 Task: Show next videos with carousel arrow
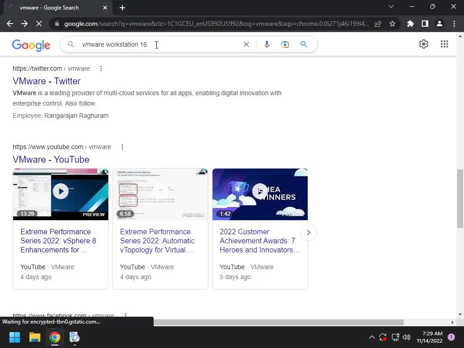308,232
